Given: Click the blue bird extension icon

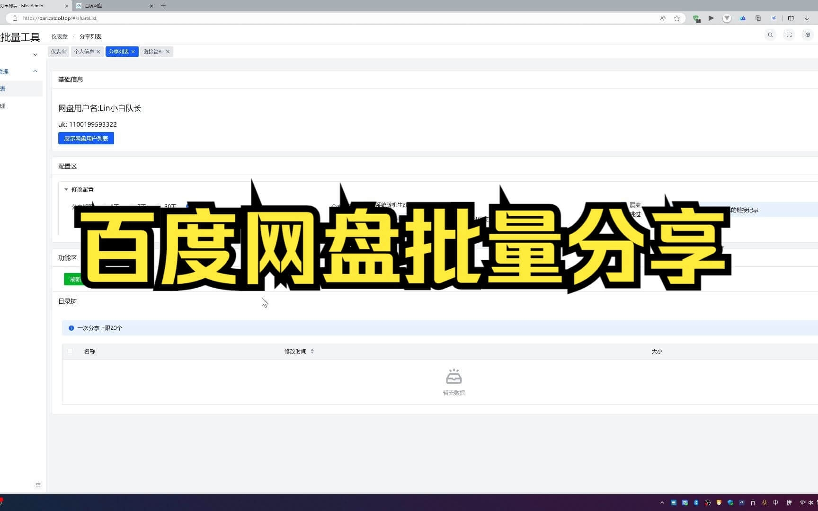Looking at the screenshot, I should 774,18.
